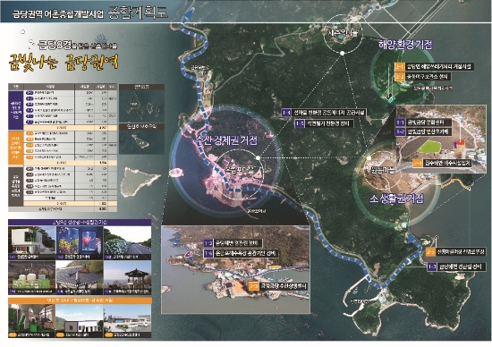This screenshot has height=347, width=492.
Task: Click the orange 2-4 project badge
Action: pos(418,163)
